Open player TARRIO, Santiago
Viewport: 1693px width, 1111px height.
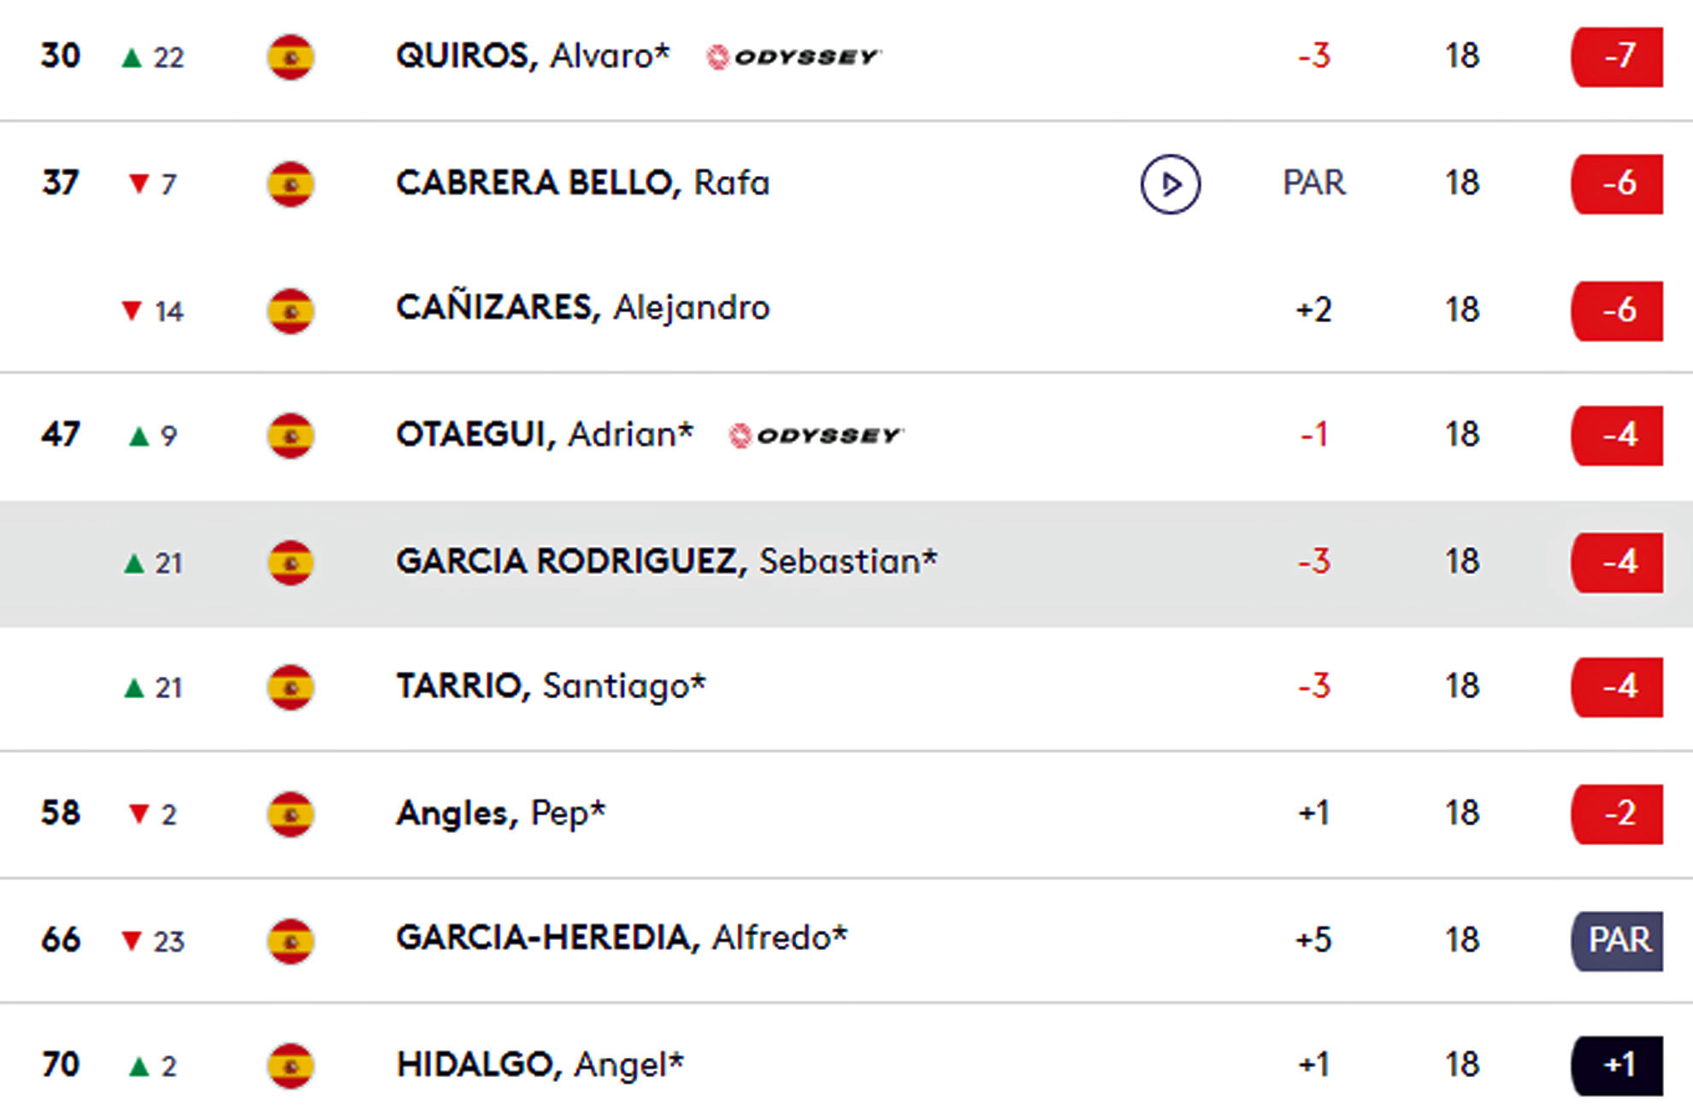click(x=551, y=686)
